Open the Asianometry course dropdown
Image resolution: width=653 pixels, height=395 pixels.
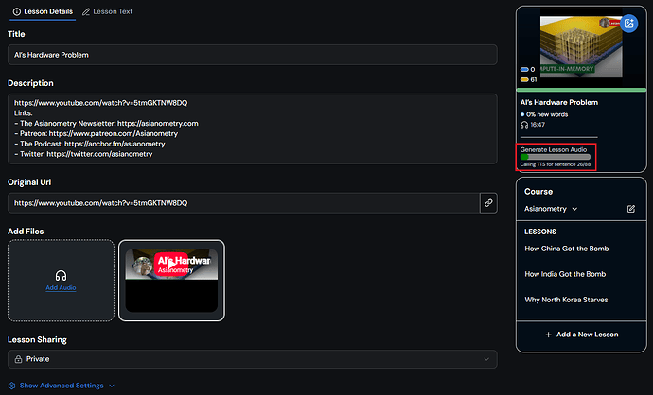(551, 209)
